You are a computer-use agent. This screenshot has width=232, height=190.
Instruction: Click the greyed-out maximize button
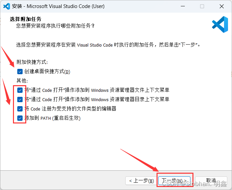(x=202, y=6)
